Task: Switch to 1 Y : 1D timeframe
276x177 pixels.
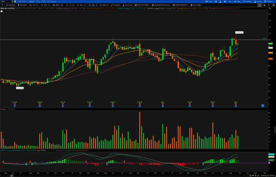Action: pos(70,5)
